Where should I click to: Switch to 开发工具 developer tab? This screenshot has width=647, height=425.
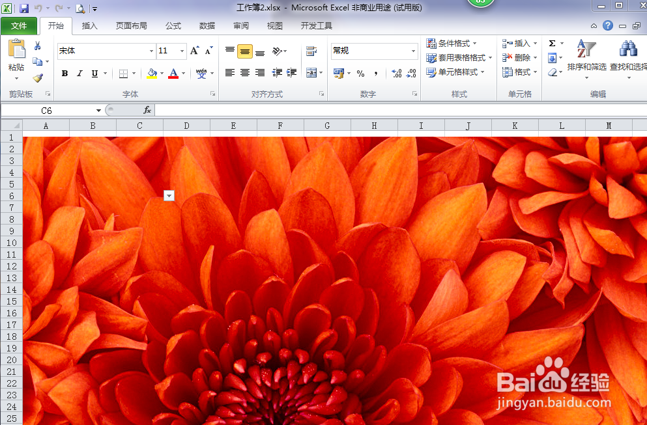317,26
